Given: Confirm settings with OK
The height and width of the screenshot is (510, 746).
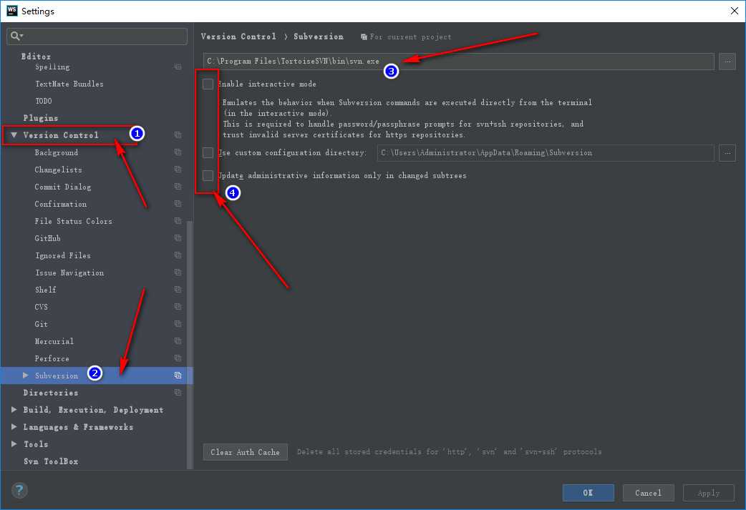Looking at the screenshot, I should (x=588, y=493).
